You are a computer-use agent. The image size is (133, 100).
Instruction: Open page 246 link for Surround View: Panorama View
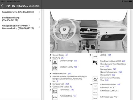coord(107,80)
